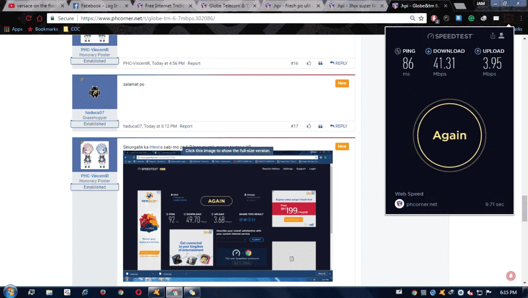Viewport: 528px width, 298px height.
Task: Reload the page with the red refresh icon
Action: [29, 18]
